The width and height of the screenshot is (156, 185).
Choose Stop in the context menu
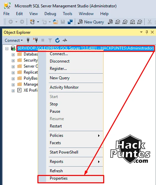[70, 104]
